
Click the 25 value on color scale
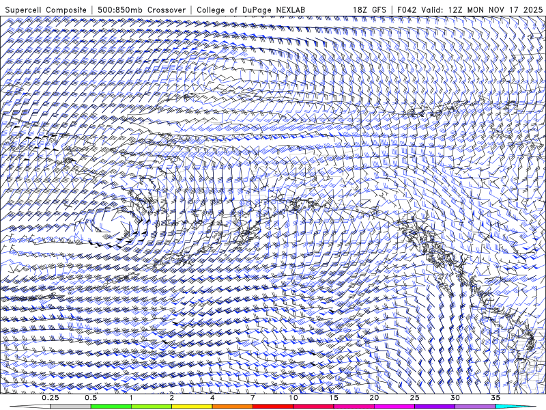click(414, 398)
